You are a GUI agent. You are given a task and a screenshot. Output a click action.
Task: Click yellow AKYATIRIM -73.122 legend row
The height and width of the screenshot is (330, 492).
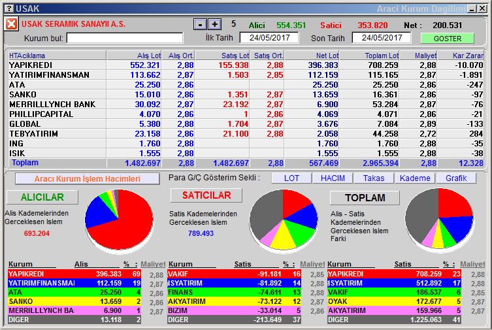tap(235, 301)
